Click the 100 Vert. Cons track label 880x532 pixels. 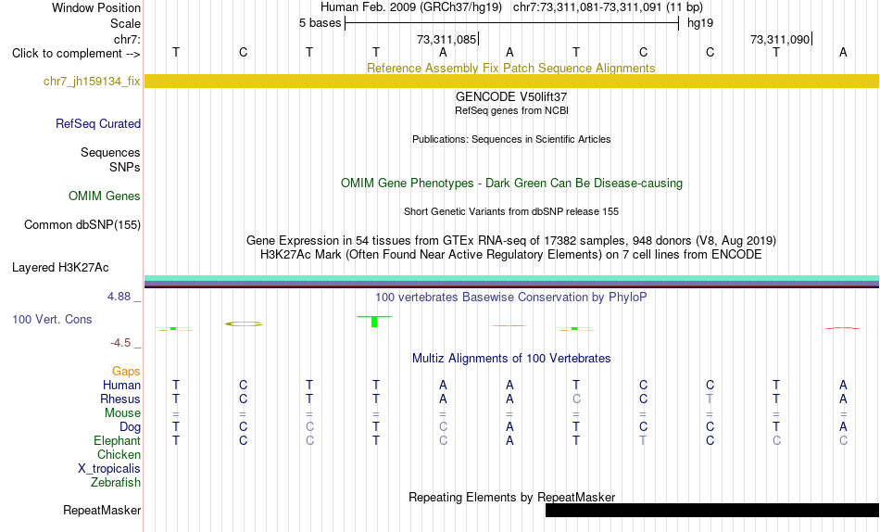(x=52, y=319)
